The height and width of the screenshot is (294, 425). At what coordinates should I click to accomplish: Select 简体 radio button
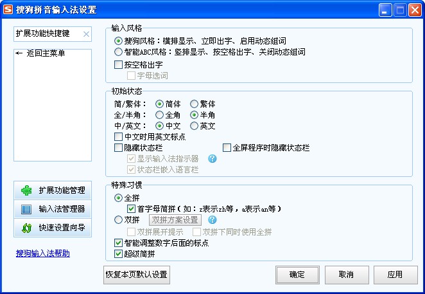tap(159, 104)
